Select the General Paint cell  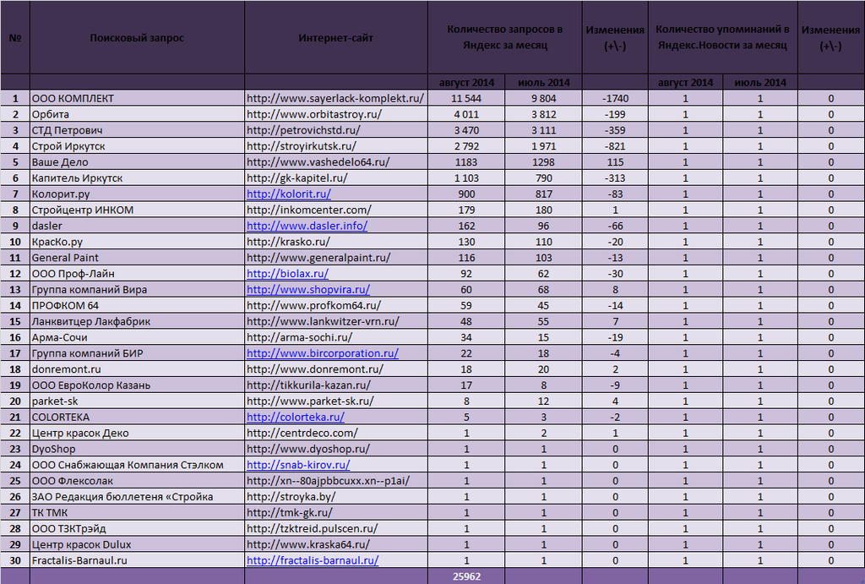pyautogui.click(x=137, y=258)
